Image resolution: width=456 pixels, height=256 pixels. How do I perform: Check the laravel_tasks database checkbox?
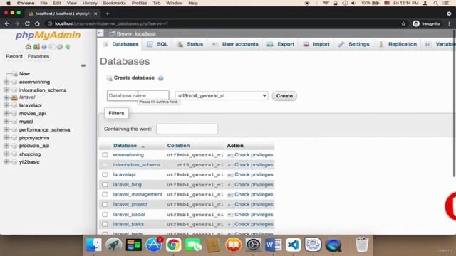[x=105, y=225]
